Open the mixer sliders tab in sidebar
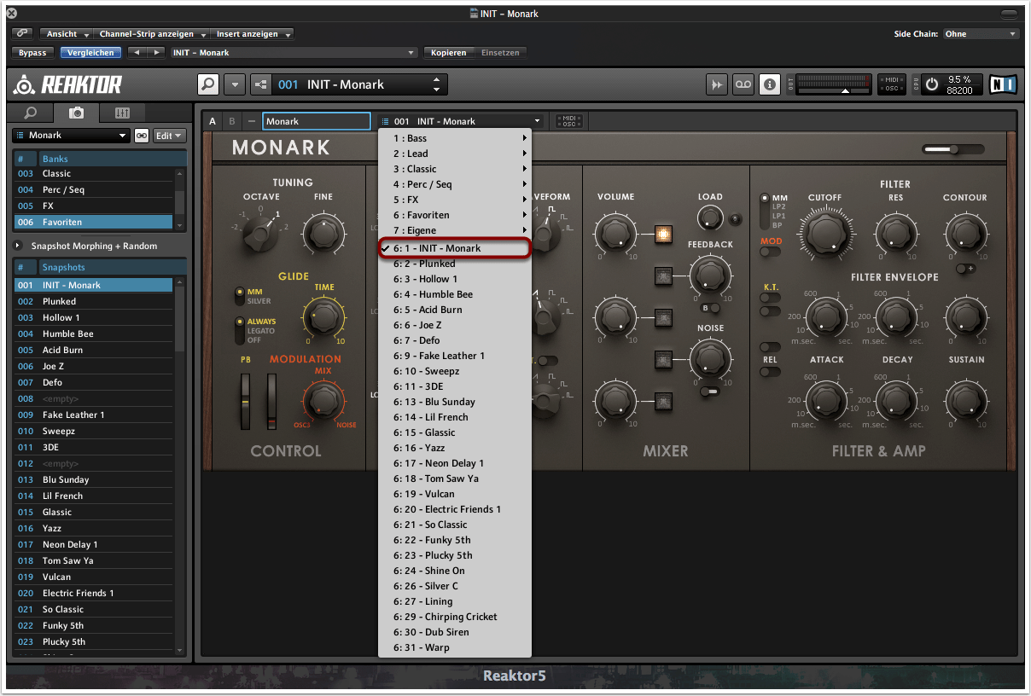Screen dimensions: 1031x696 122,113
